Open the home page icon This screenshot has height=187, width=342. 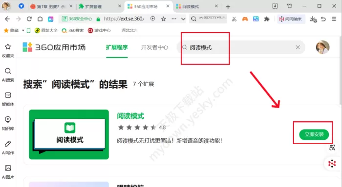[40, 19]
